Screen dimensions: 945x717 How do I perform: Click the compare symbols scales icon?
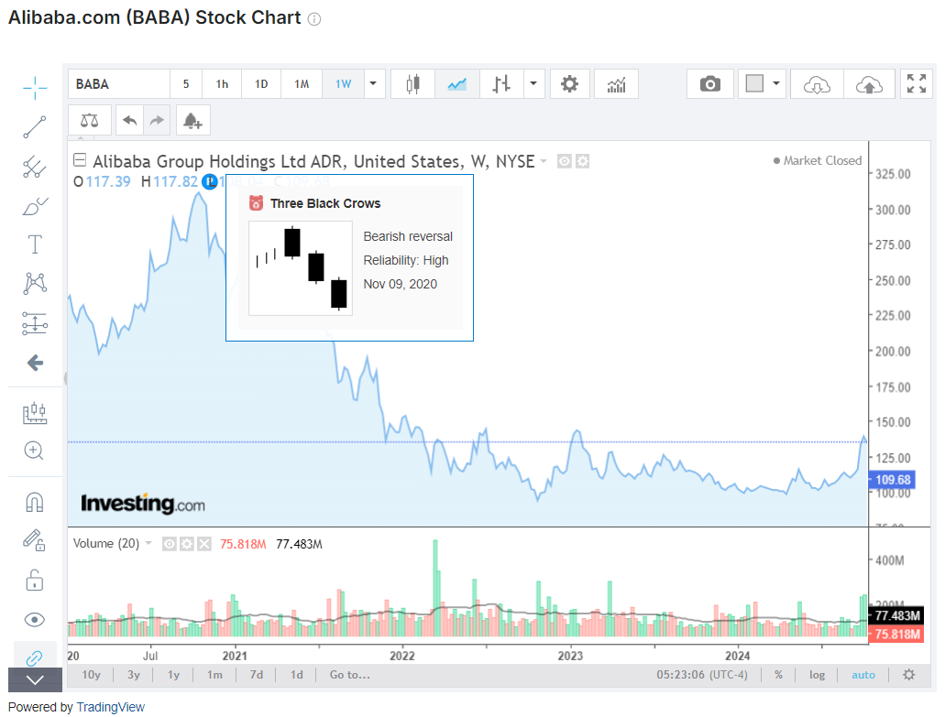(x=89, y=120)
